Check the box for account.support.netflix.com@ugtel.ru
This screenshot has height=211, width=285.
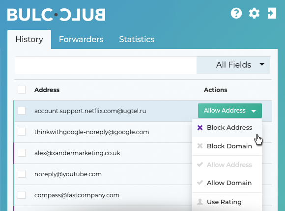[x=22, y=111]
